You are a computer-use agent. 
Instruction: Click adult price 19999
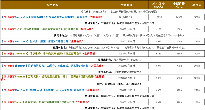[159, 17]
